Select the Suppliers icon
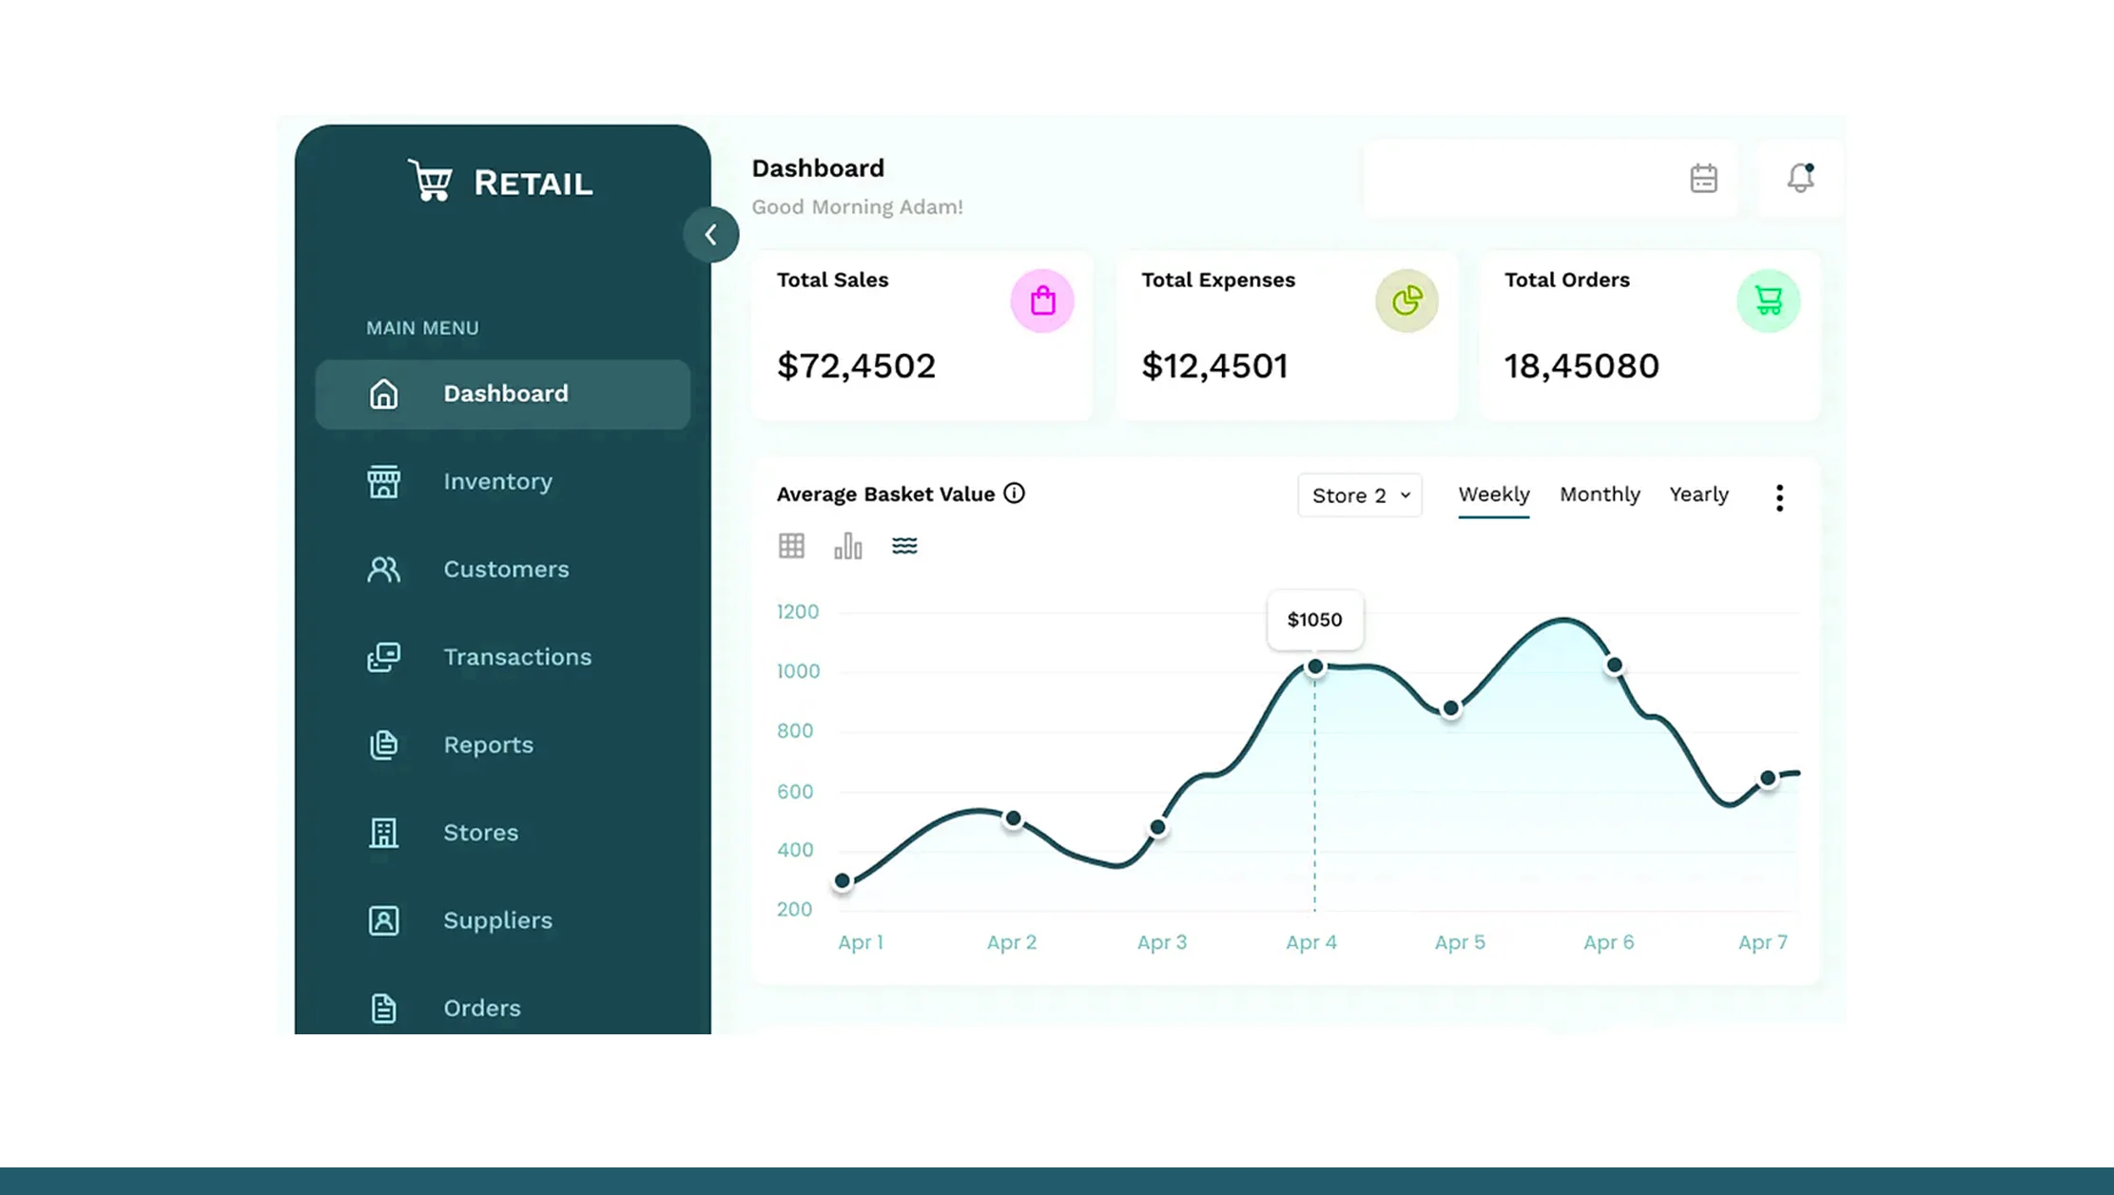 click(383, 919)
